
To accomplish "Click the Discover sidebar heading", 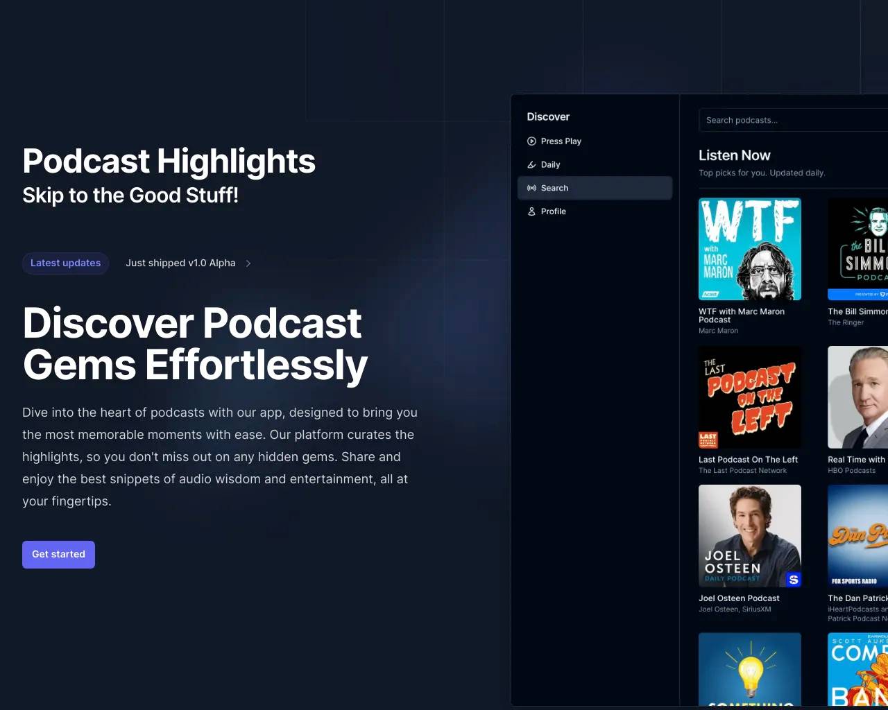I will (x=548, y=117).
